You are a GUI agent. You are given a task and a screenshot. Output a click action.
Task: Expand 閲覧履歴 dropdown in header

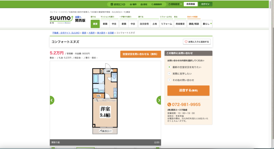coord(175,4)
